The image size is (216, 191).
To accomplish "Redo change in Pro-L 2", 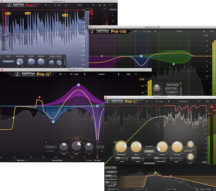I will tap(49, 5).
